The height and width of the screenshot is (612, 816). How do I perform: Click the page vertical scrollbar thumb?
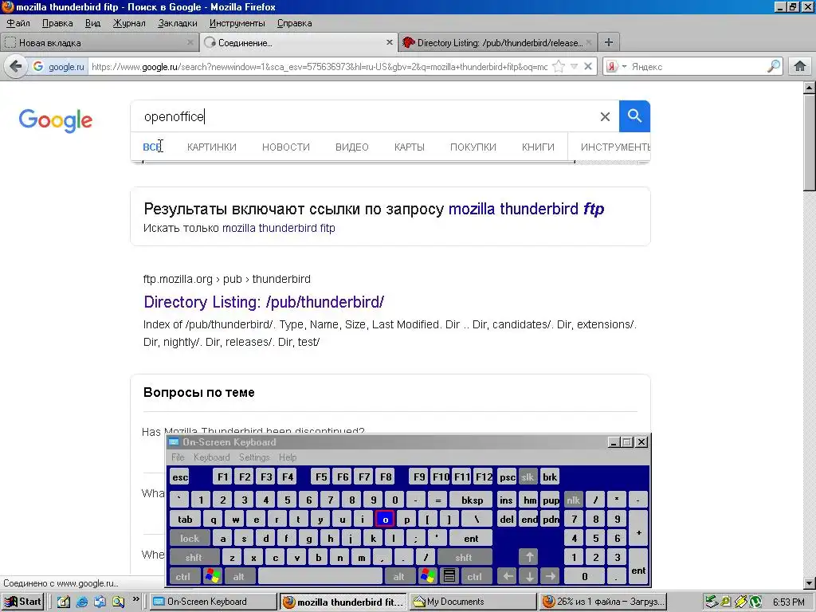810,142
